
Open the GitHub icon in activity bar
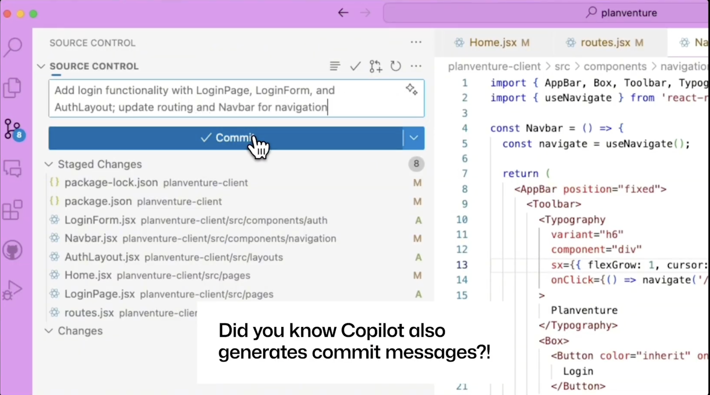pos(12,250)
